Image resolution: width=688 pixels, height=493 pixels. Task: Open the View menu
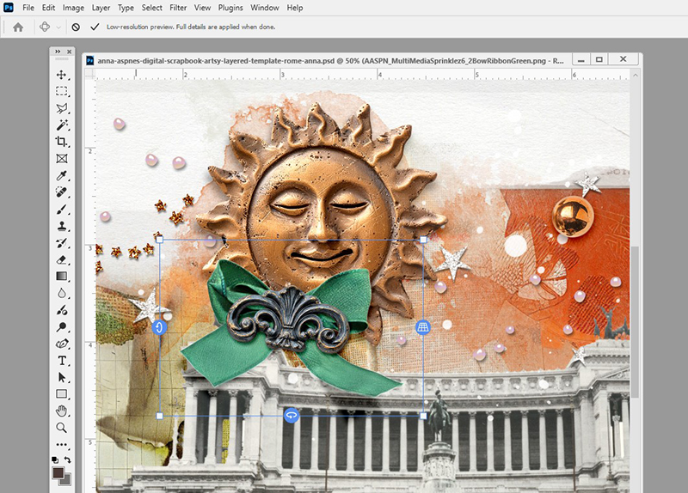coord(202,8)
